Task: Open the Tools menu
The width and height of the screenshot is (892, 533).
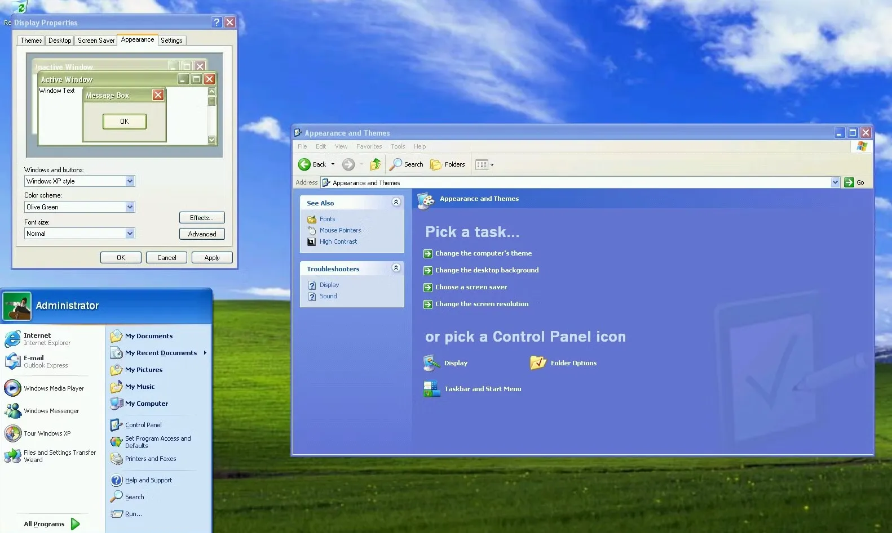Action: [x=398, y=146]
